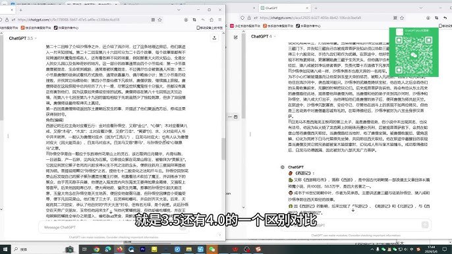452x254 pixels.
Task: Open the ChatGPT 3.5 model dropdown
Action: coord(23,38)
